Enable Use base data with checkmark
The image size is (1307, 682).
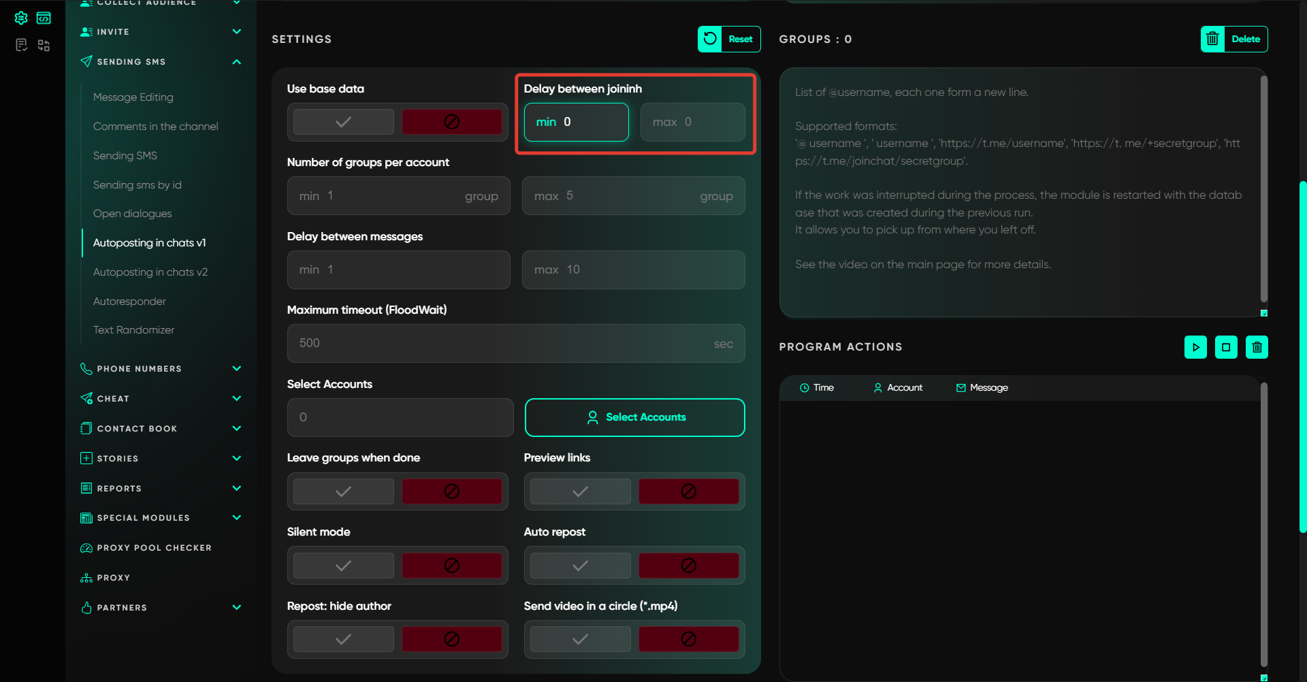pyautogui.click(x=344, y=122)
